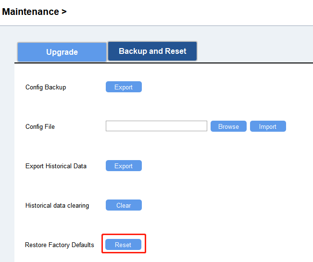Import the selected config file

(x=268, y=126)
